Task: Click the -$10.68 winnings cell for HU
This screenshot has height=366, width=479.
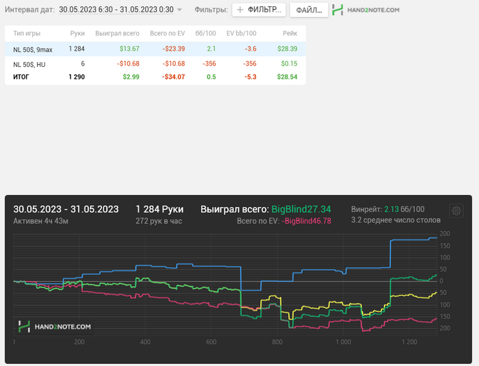Action: click(128, 64)
